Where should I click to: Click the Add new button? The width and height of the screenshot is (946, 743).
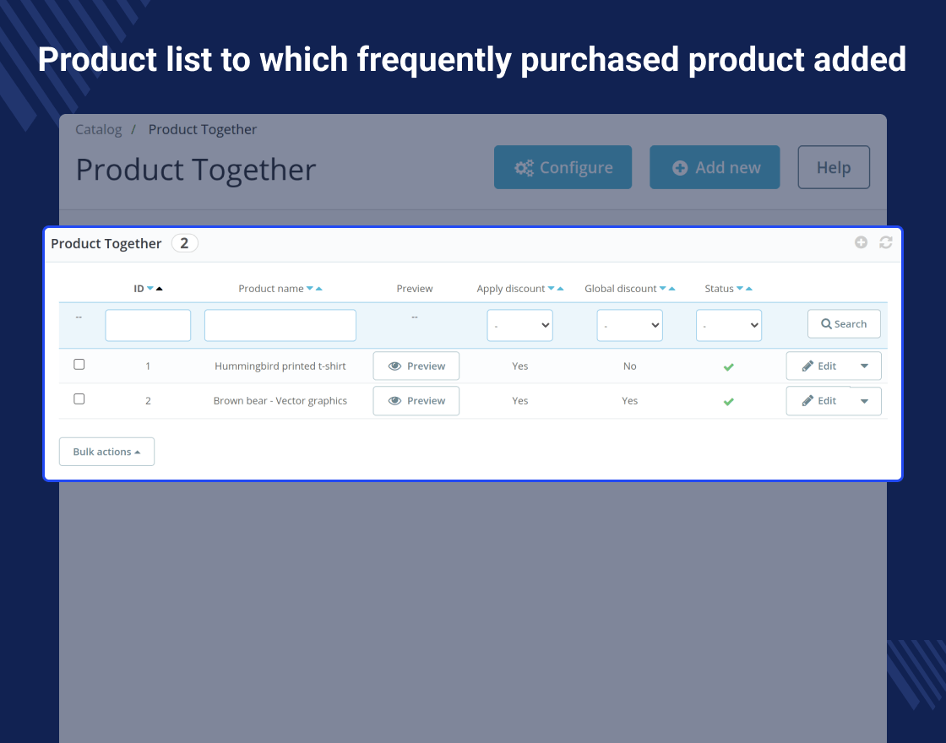tap(715, 167)
